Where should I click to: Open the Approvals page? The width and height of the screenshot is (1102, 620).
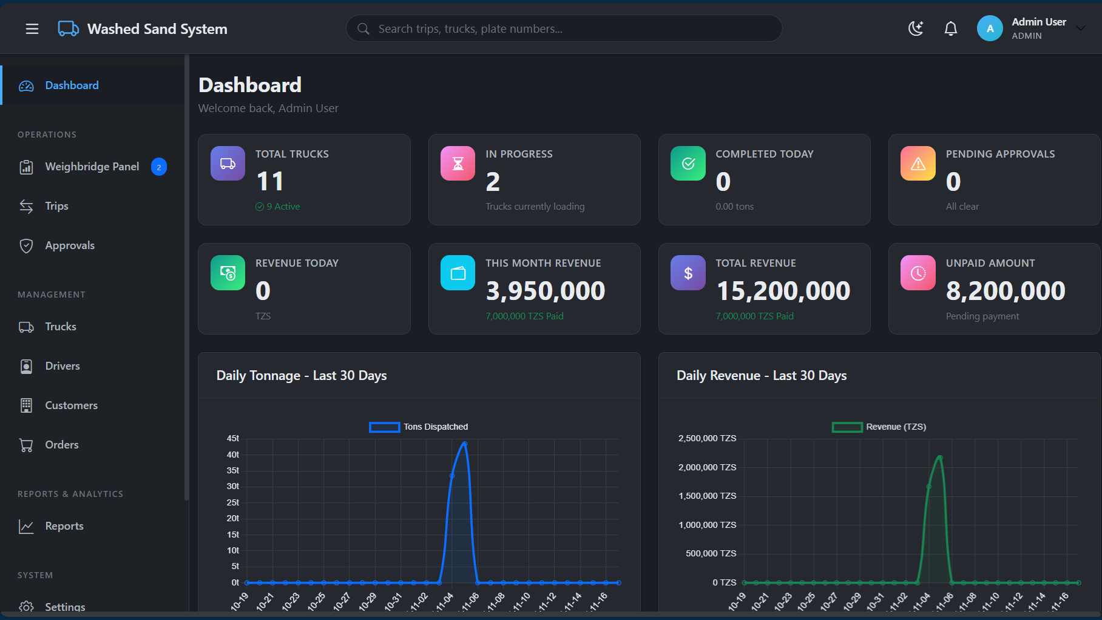click(x=70, y=245)
